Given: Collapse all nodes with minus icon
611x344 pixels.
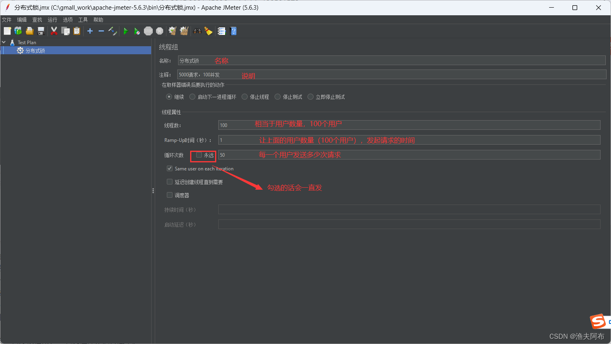Looking at the screenshot, I should 101,31.
